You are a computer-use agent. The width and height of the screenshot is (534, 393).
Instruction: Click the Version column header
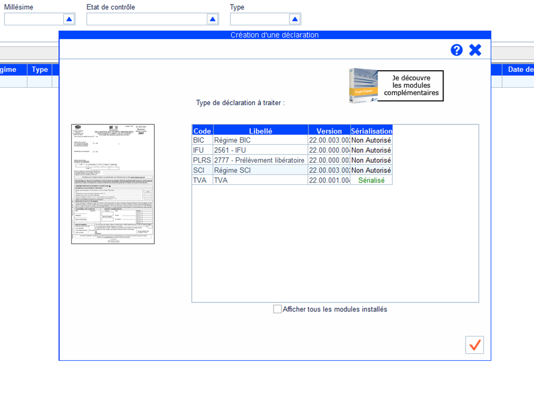click(329, 131)
